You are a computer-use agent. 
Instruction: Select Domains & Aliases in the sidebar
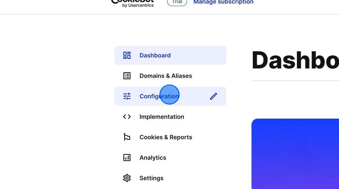166,76
